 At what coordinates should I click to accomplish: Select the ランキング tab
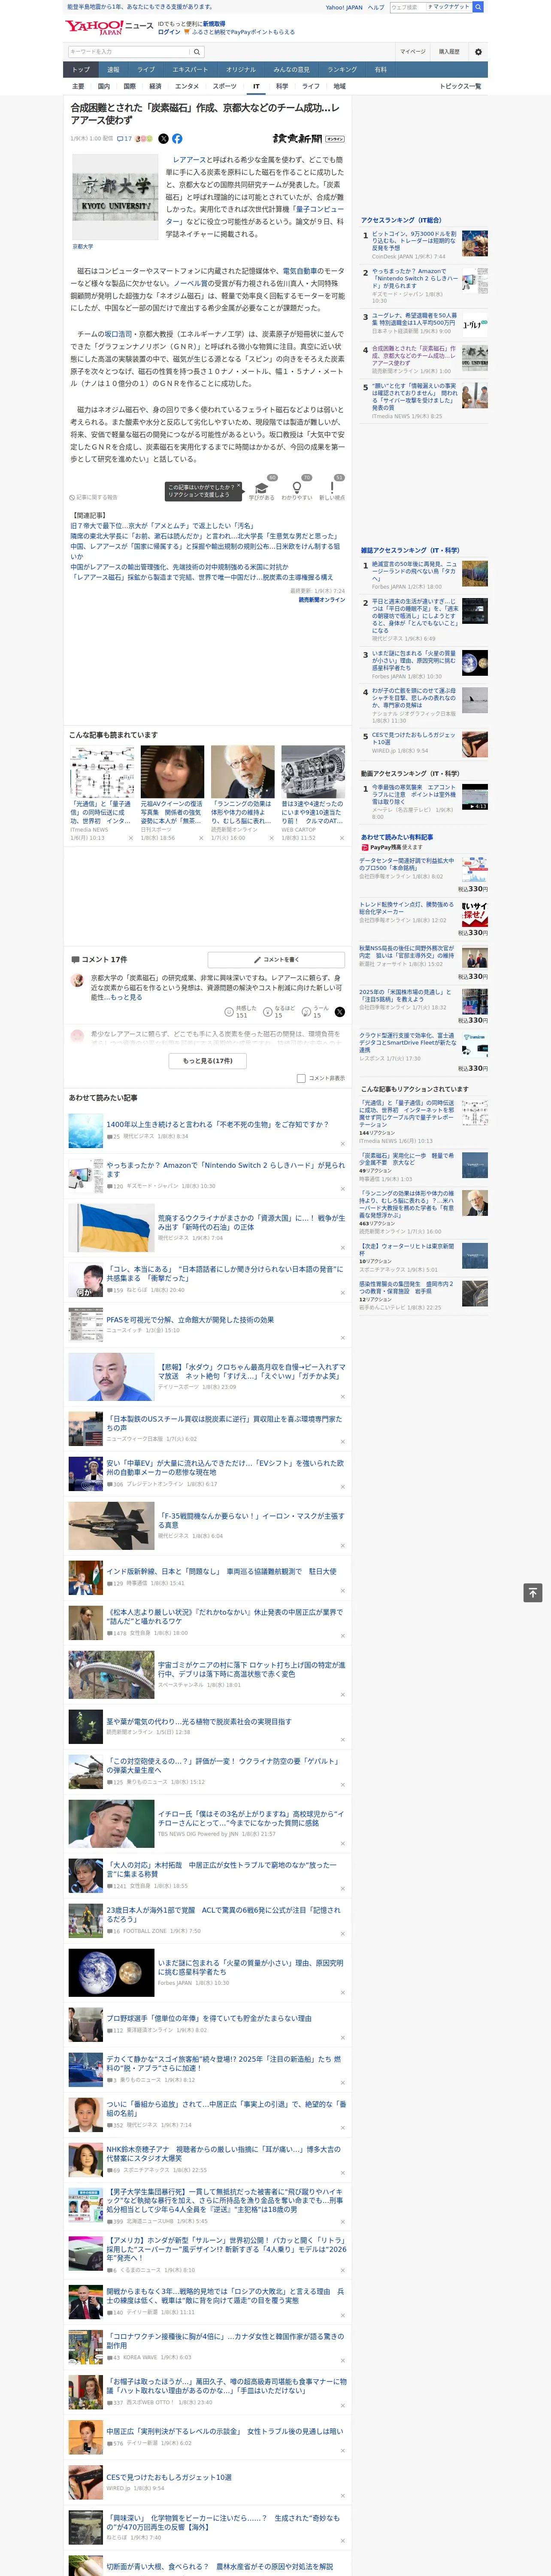[342, 69]
